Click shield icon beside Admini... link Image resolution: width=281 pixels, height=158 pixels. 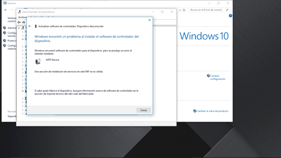click(x=4, y=28)
